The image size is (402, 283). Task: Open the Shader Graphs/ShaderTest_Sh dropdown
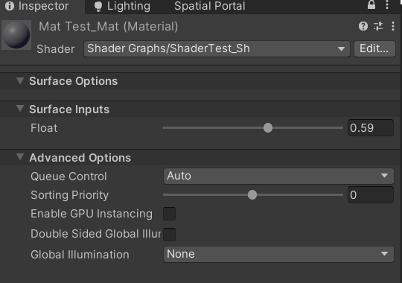217,48
